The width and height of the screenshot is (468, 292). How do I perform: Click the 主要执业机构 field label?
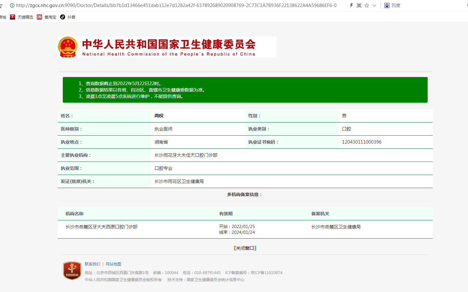pos(76,155)
